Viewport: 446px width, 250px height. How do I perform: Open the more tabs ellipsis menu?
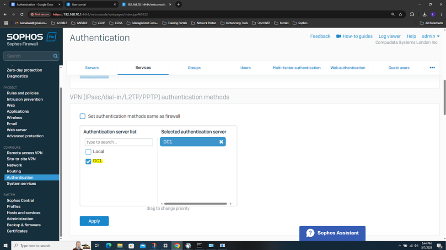(x=432, y=68)
